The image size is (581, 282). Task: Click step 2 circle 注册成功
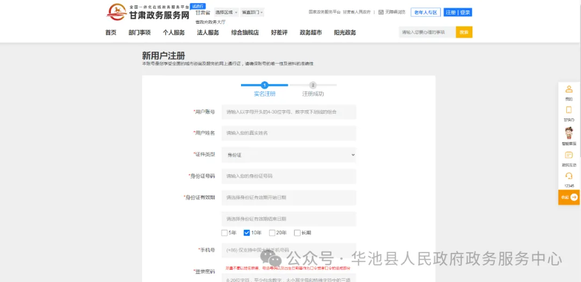(313, 85)
